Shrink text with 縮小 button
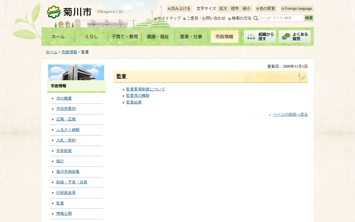 (x=247, y=9)
